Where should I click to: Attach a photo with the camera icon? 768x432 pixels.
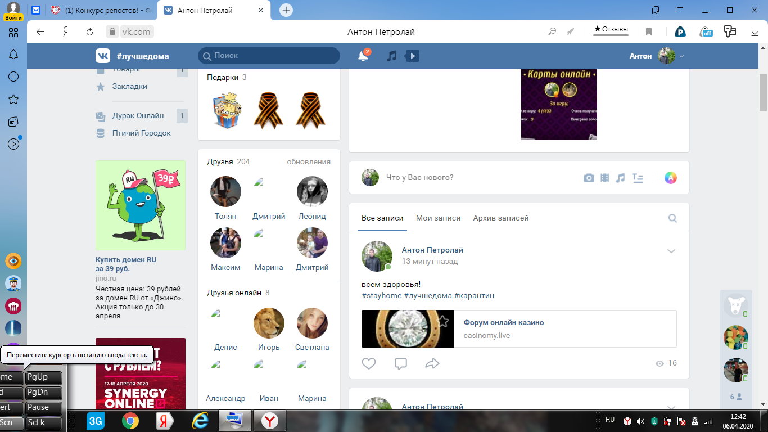pos(589,178)
